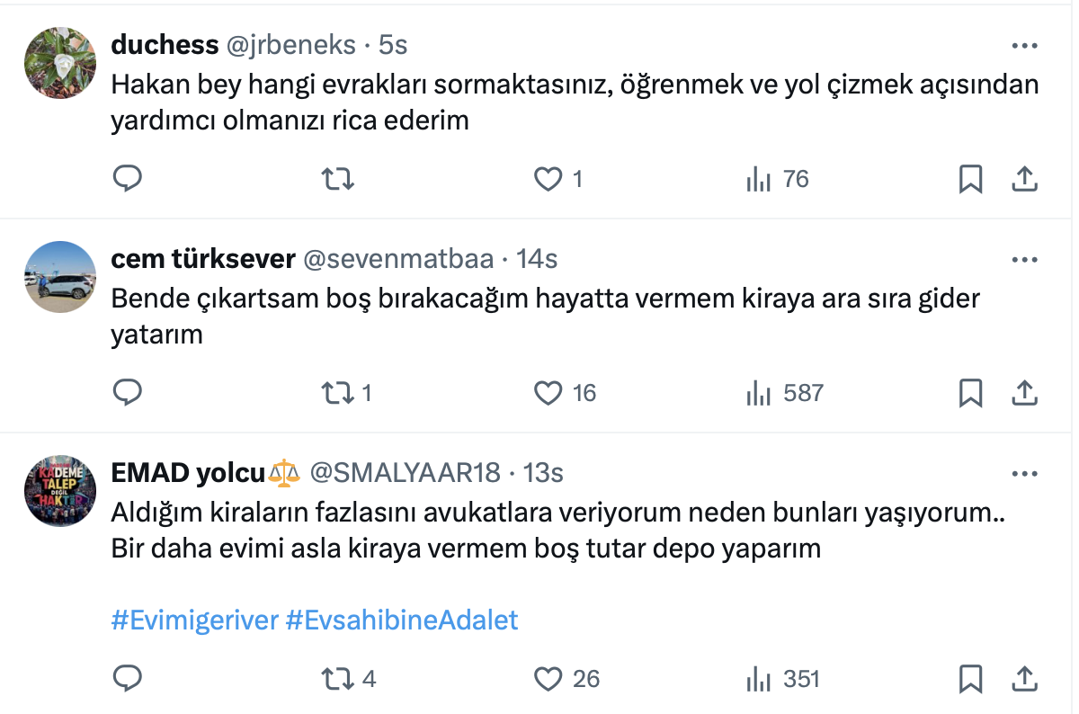Image resolution: width=1079 pixels, height=714 pixels.
Task: Reply to duchess's tweet
Action: pos(128,179)
